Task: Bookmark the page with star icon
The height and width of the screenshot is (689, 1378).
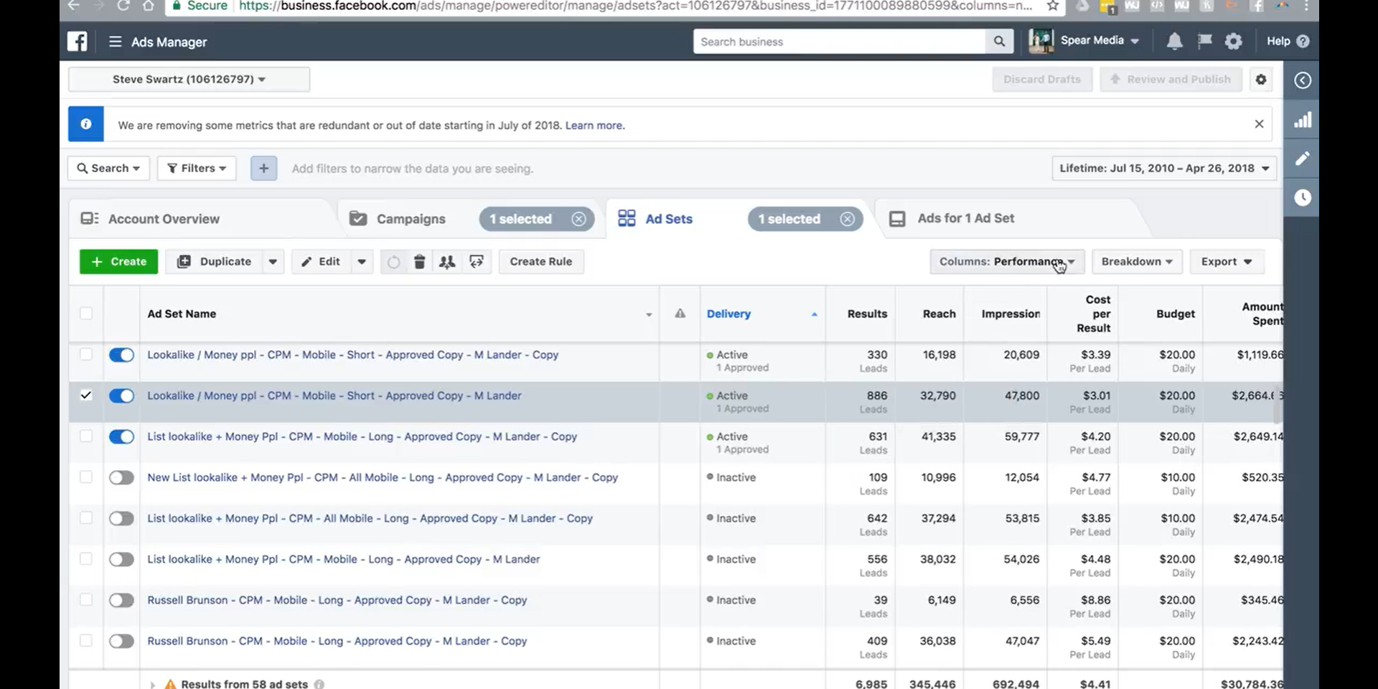Action: 1053,6
